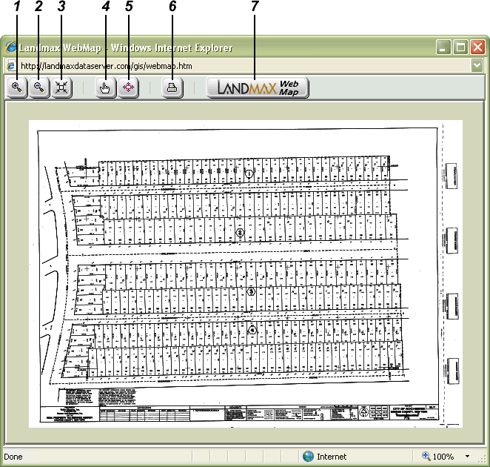Activate the Pan hand tool
The image size is (490, 467).
106,87
